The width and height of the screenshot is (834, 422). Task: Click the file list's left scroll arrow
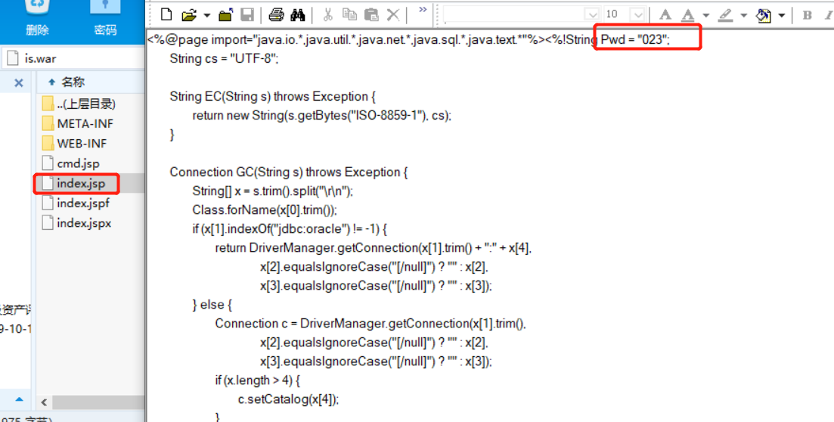tap(44, 402)
